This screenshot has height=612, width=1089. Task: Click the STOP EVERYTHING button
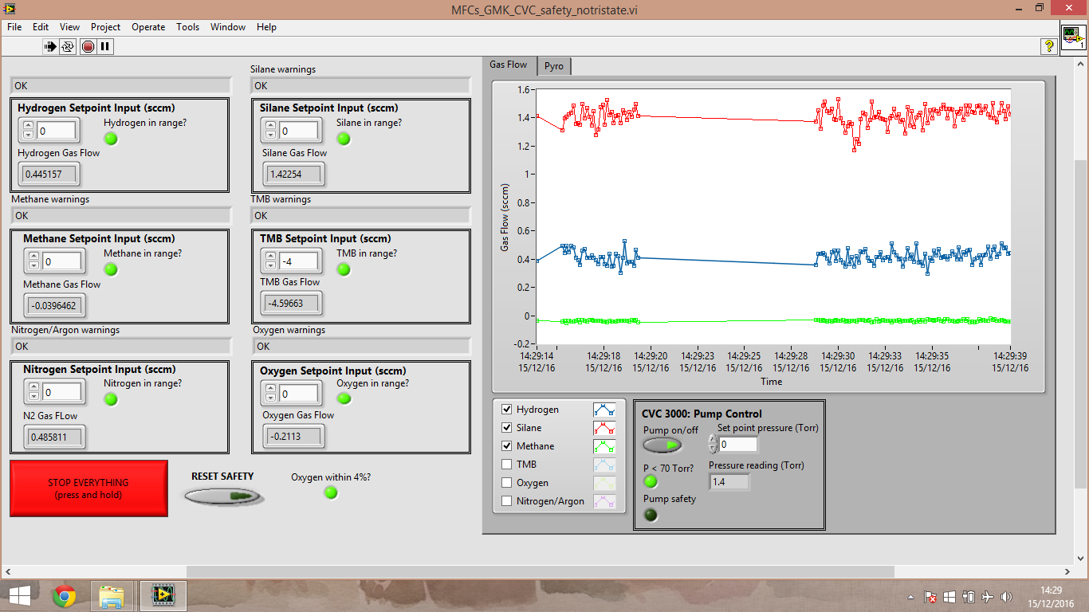click(88, 488)
